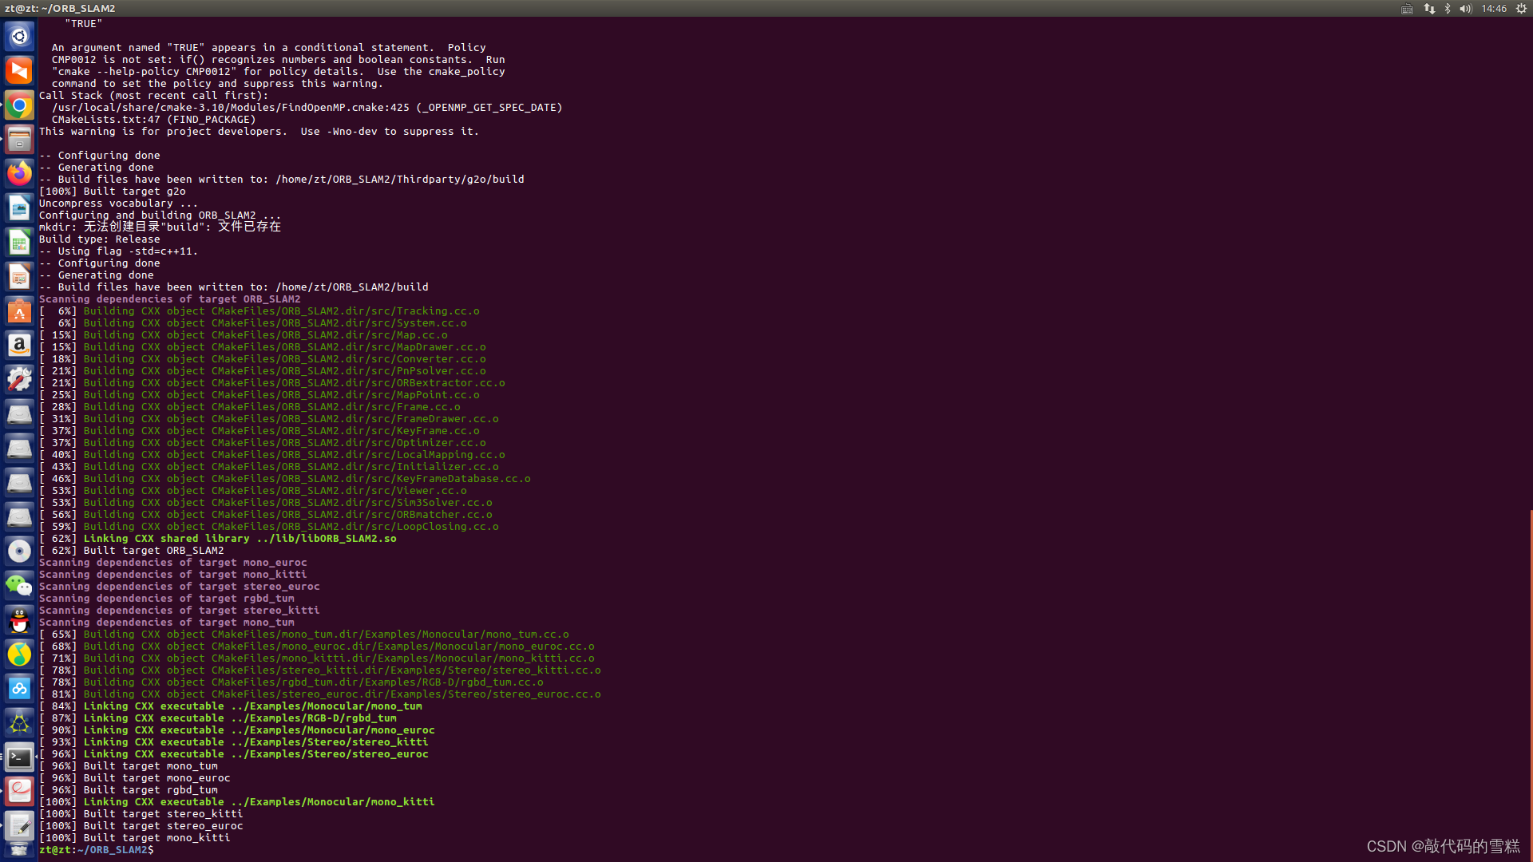Image resolution: width=1533 pixels, height=862 pixels.
Task: Click Linking executable ../Examples/Monocular/mono_tum line
Action: pyautogui.click(x=231, y=706)
